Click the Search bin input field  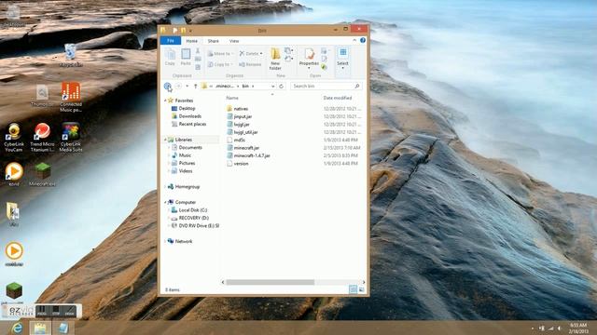pyautogui.click(x=326, y=87)
